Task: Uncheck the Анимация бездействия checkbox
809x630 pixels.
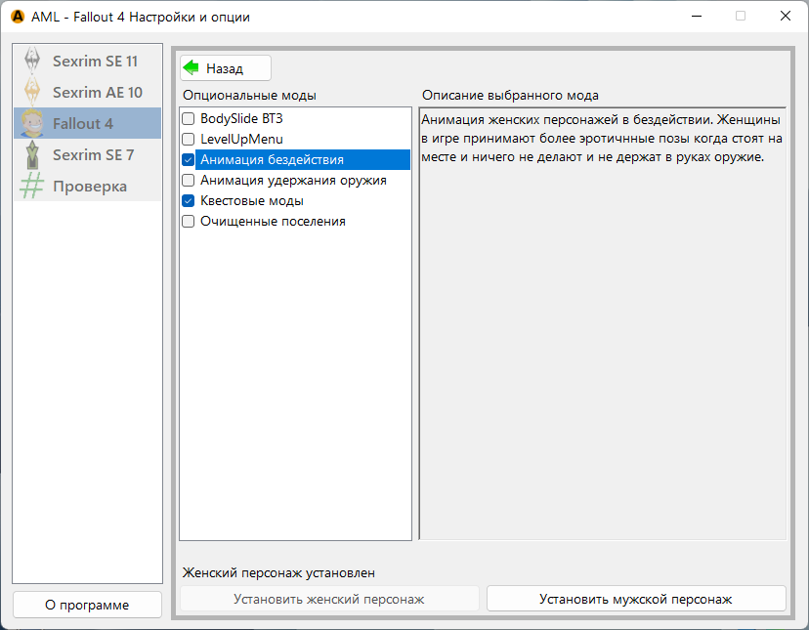Action: (189, 159)
